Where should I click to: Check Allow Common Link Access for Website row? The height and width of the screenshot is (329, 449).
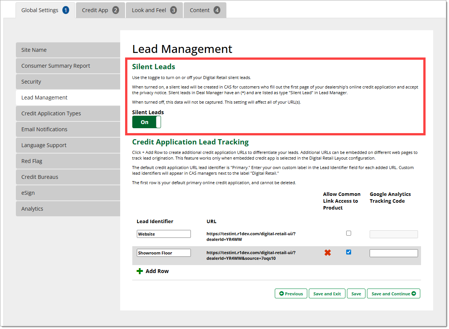click(348, 233)
